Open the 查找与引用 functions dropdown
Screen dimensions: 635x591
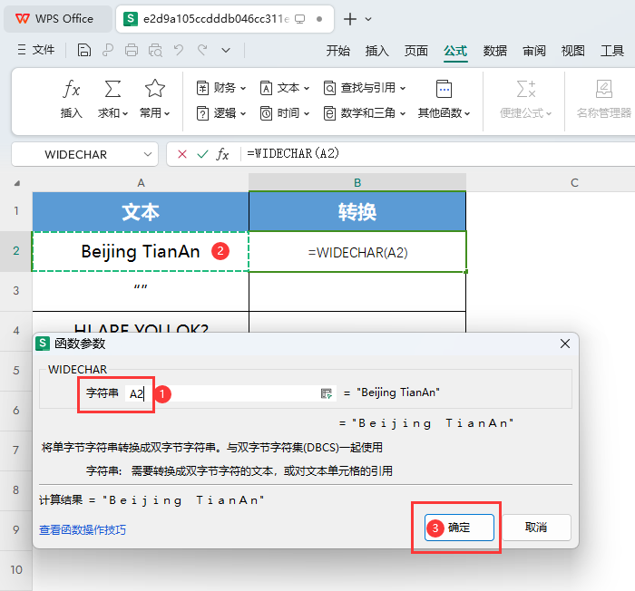365,88
